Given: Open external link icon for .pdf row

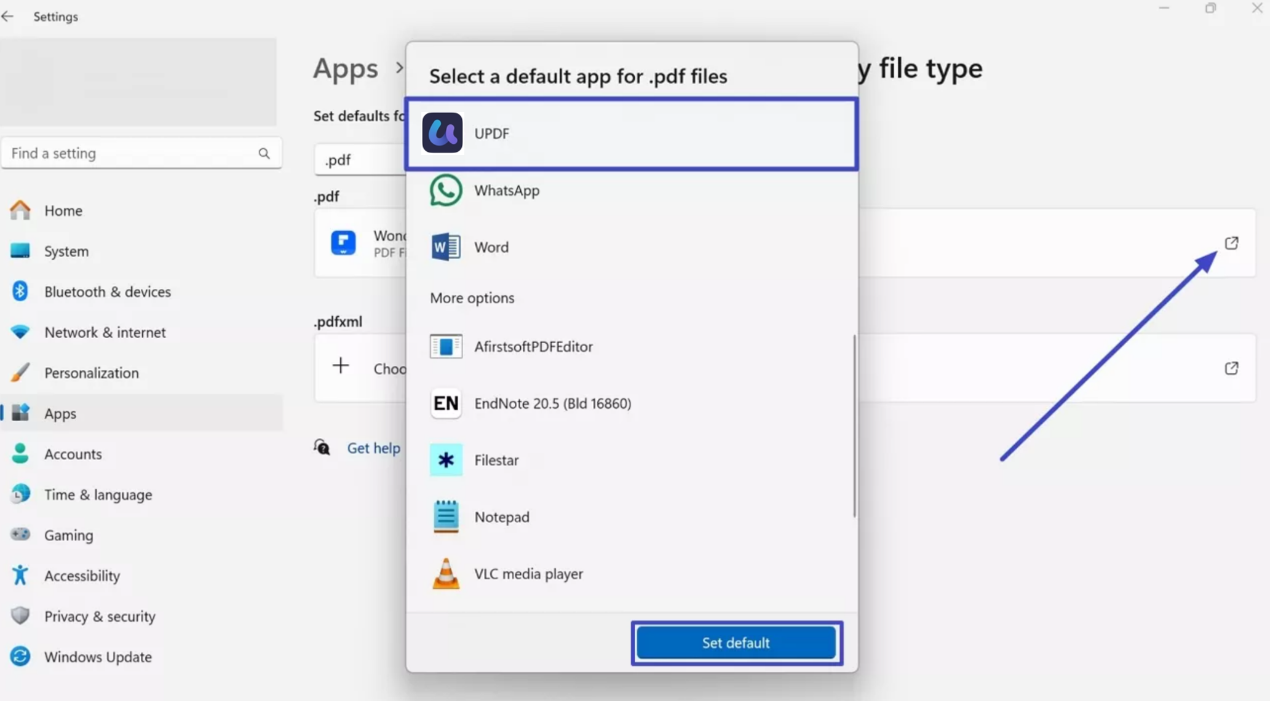Looking at the screenshot, I should (1231, 243).
